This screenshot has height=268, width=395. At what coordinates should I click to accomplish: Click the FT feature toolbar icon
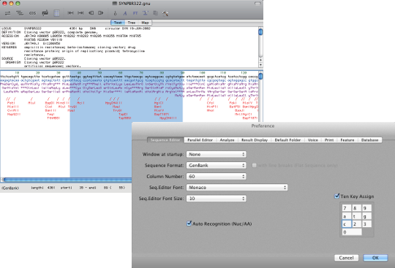tap(135, 13)
